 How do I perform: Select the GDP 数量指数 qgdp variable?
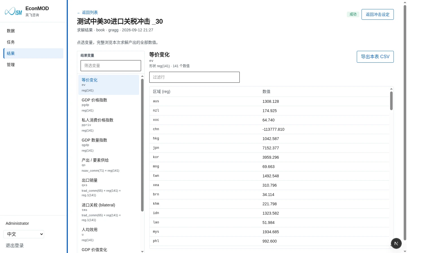[x=109, y=145]
